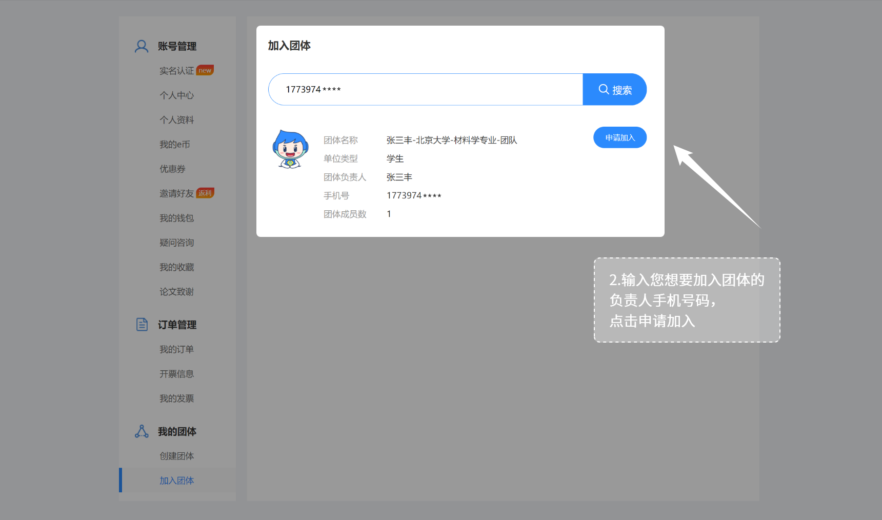Switch to 加入团体 in the sidebar
The width and height of the screenshot is (882, 520).
(176, 481)
